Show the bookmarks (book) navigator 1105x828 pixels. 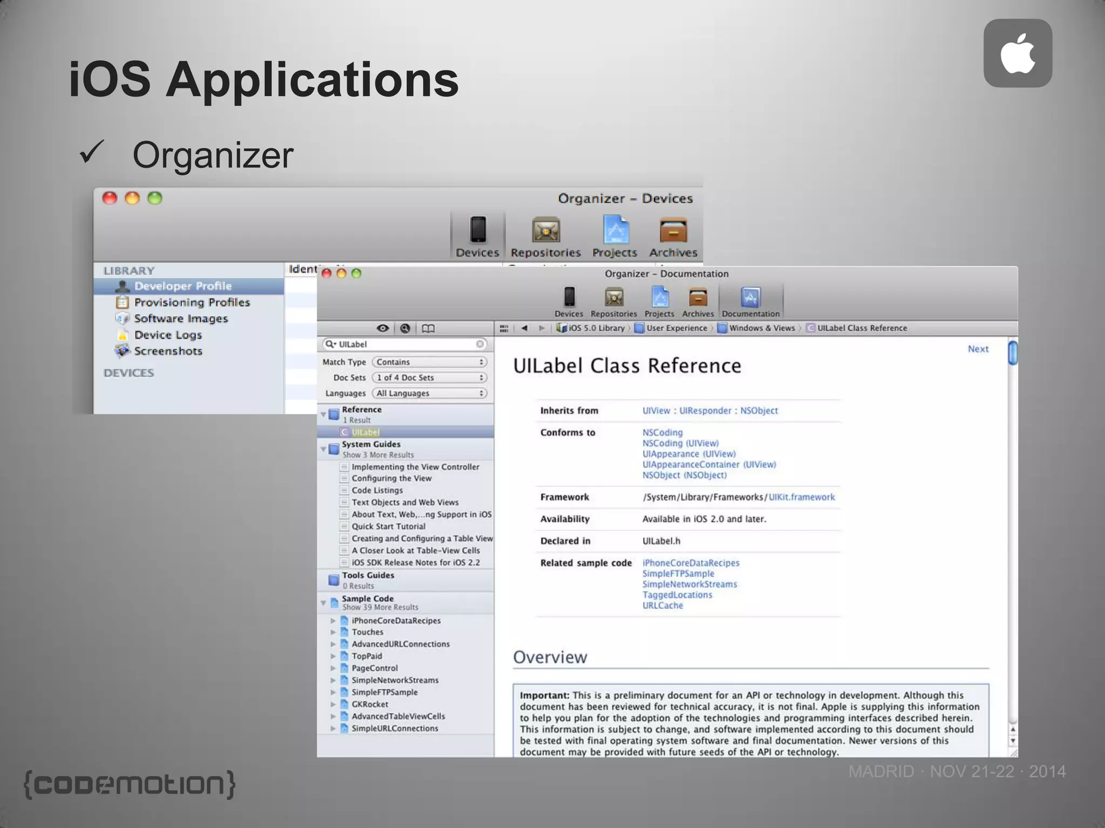(428, 328)
